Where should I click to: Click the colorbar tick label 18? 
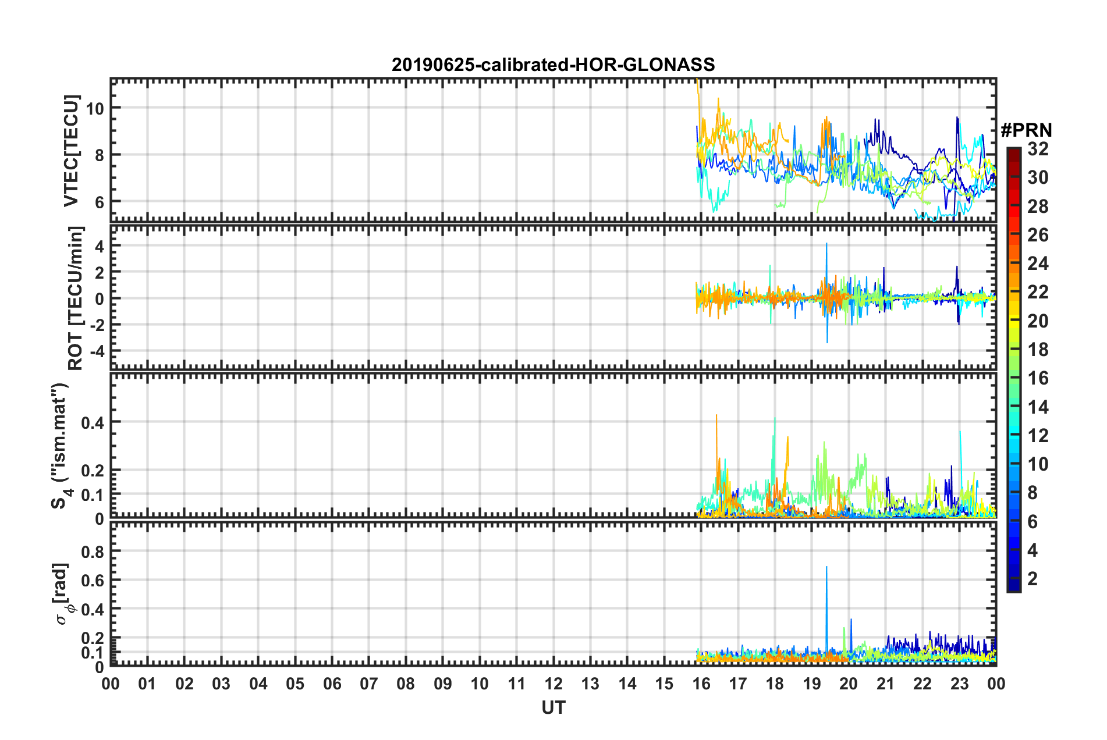coord(1038,350)
